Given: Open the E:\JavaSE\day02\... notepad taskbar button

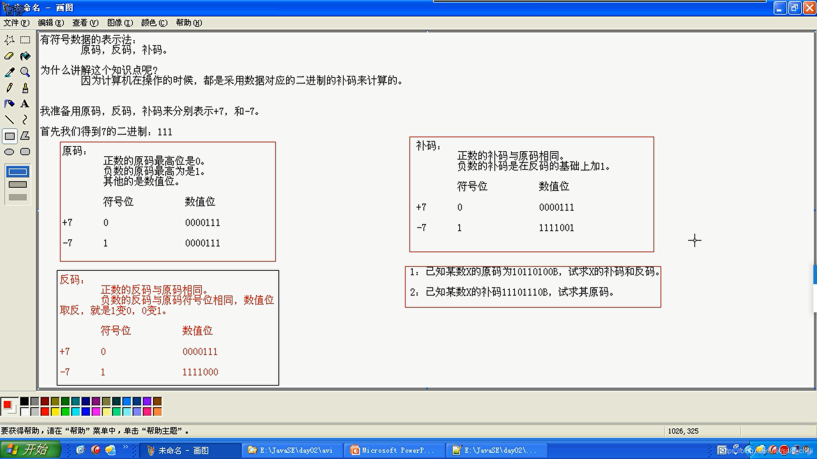Looking at the screenshot, I should 497,450.
